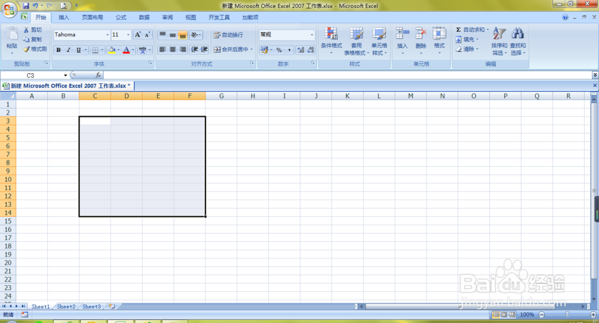Click the accounting number format icon
Image resolution: width=599 pixels, height=323 pixels.
click(264, 50)
